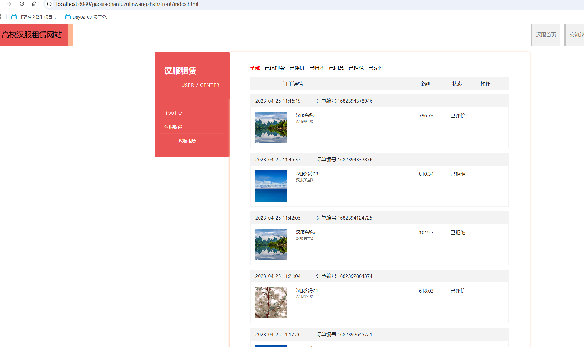The width and height of the screenshot is (584, 347).
Task: Switch to the 已支付 tab
Action: pyautogui.click(x=376, y=68)
